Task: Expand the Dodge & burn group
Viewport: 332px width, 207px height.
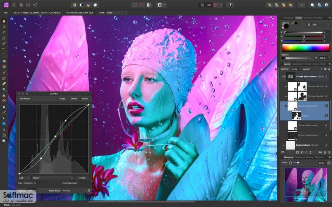Action: pyautogui.click(x=284, y=145)
